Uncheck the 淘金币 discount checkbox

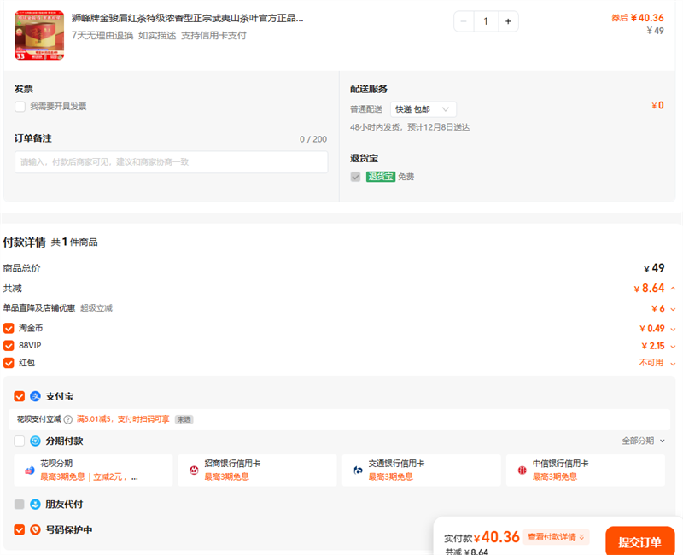(x=9, y=328)
